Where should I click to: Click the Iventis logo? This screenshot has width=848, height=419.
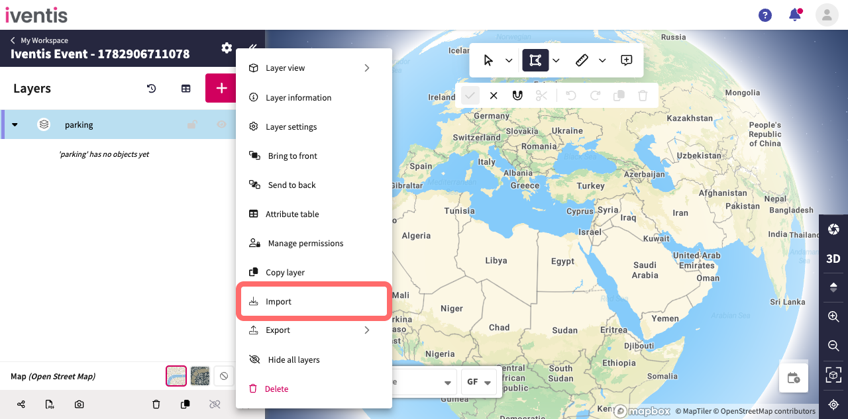point(36,14)
